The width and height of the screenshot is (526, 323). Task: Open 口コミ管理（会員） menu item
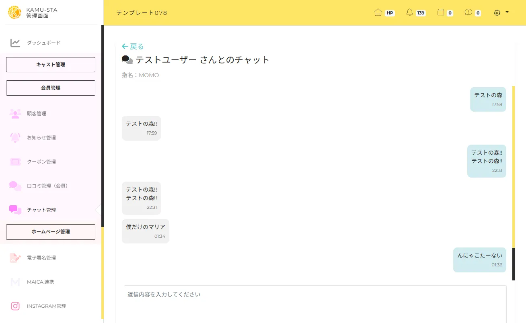[47, 186]
